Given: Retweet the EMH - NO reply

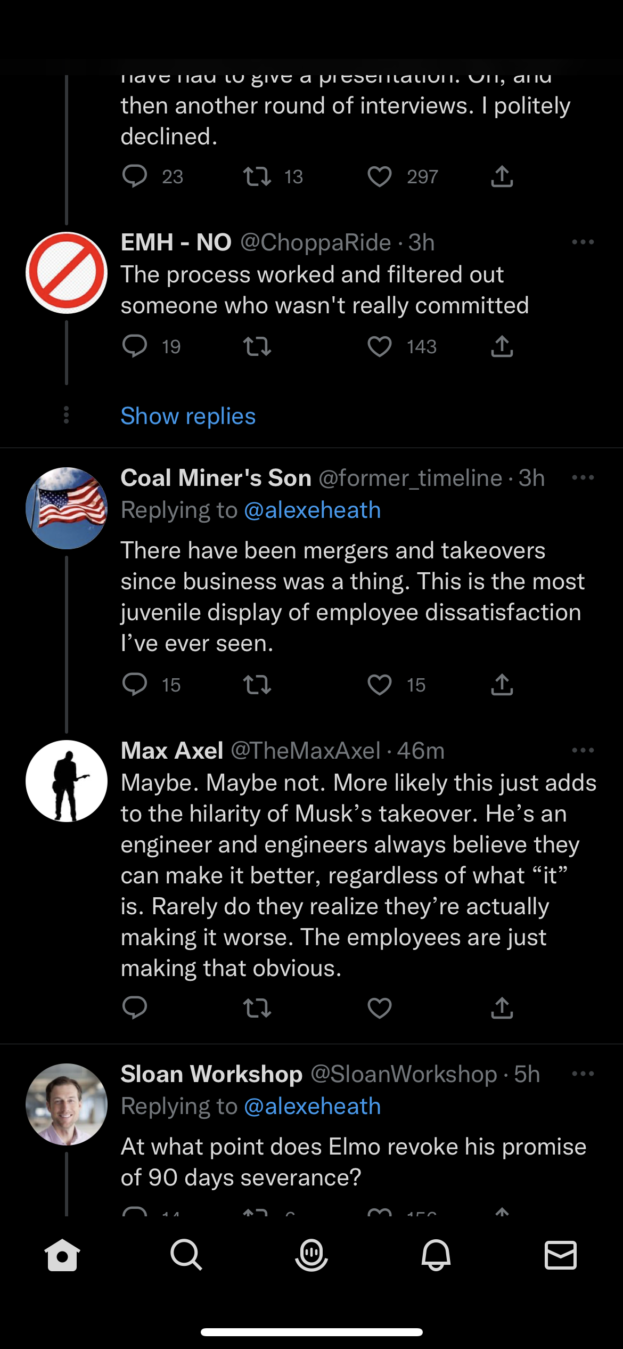Looking at the screenshot, I should click(x=257, y=347).
